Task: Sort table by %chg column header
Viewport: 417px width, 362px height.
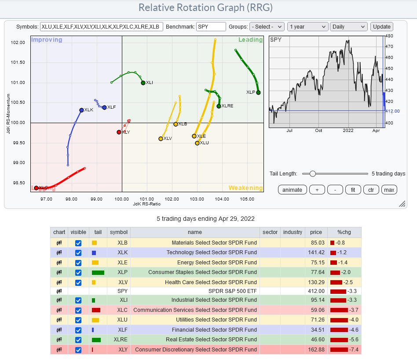Action: (342, 232)
